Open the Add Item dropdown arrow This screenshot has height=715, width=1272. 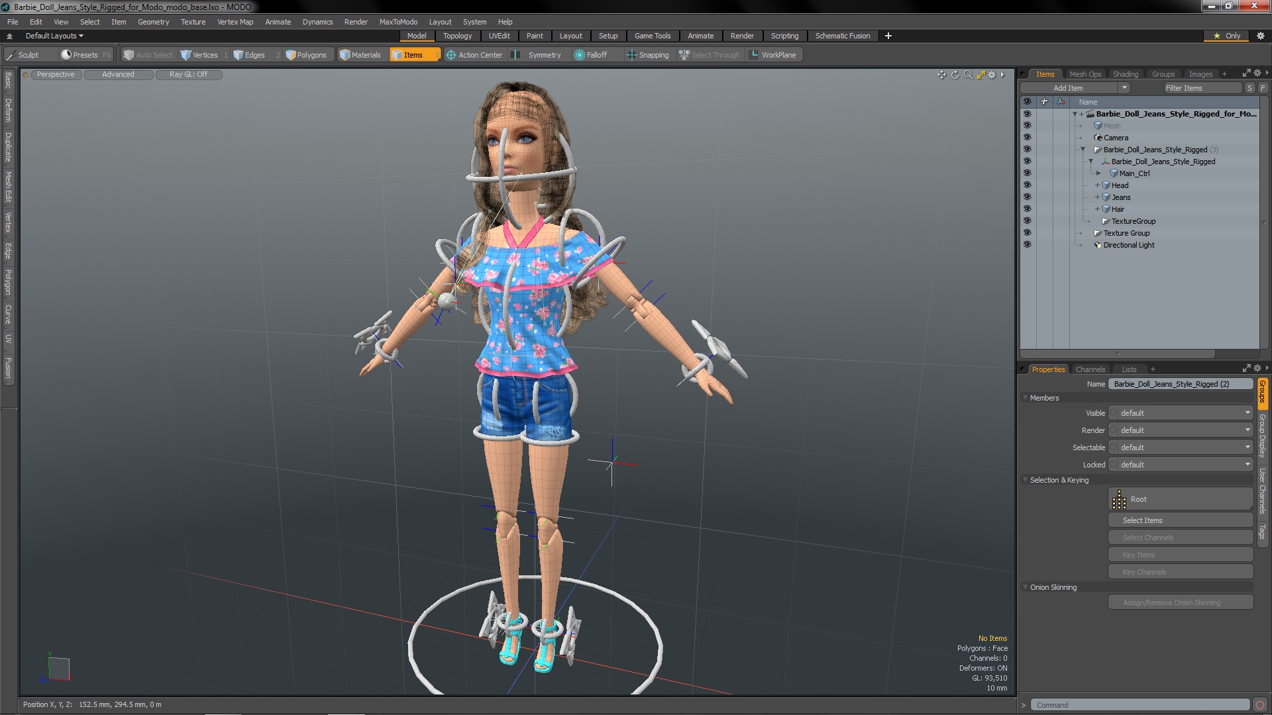[1124, 88]
